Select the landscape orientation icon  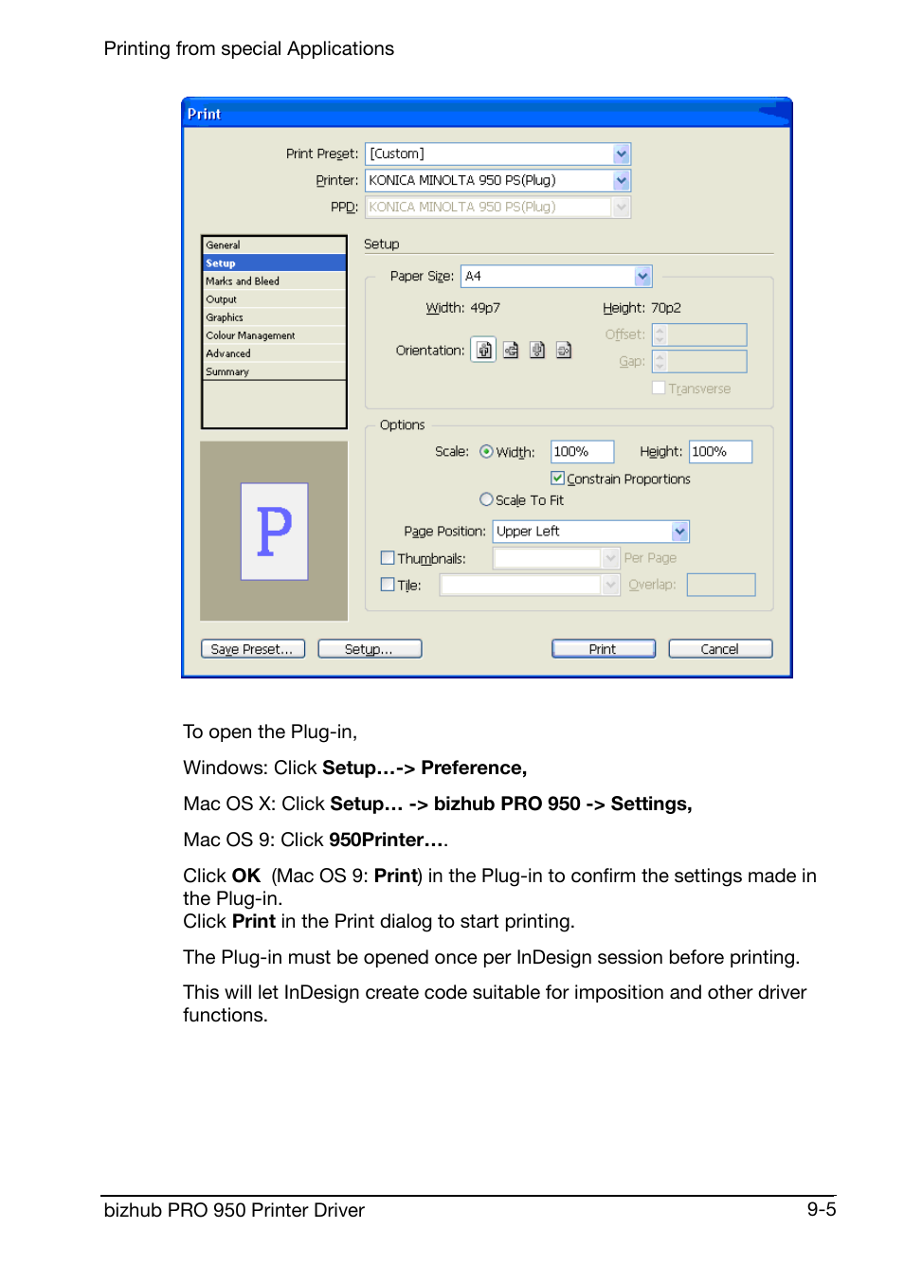[511, 350]
